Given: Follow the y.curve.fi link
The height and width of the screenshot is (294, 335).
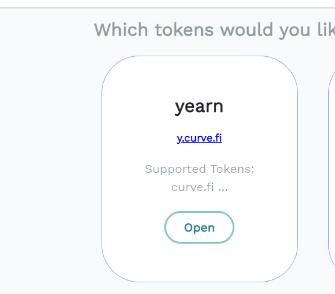Looking at the screenshot, I should 199,138.
